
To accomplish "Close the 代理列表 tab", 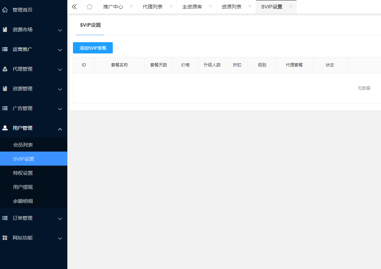I will pos(171,6).
